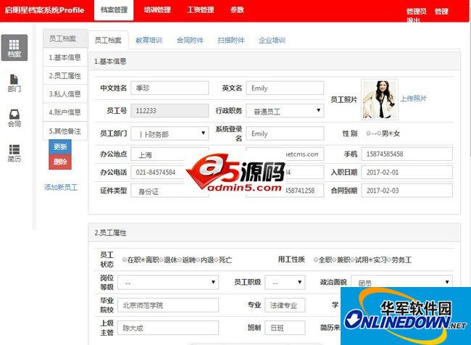This screenshot has height=345, width=471.
Task: Click the 启明星档案系统Profile brand title
Action: (44, 10)
